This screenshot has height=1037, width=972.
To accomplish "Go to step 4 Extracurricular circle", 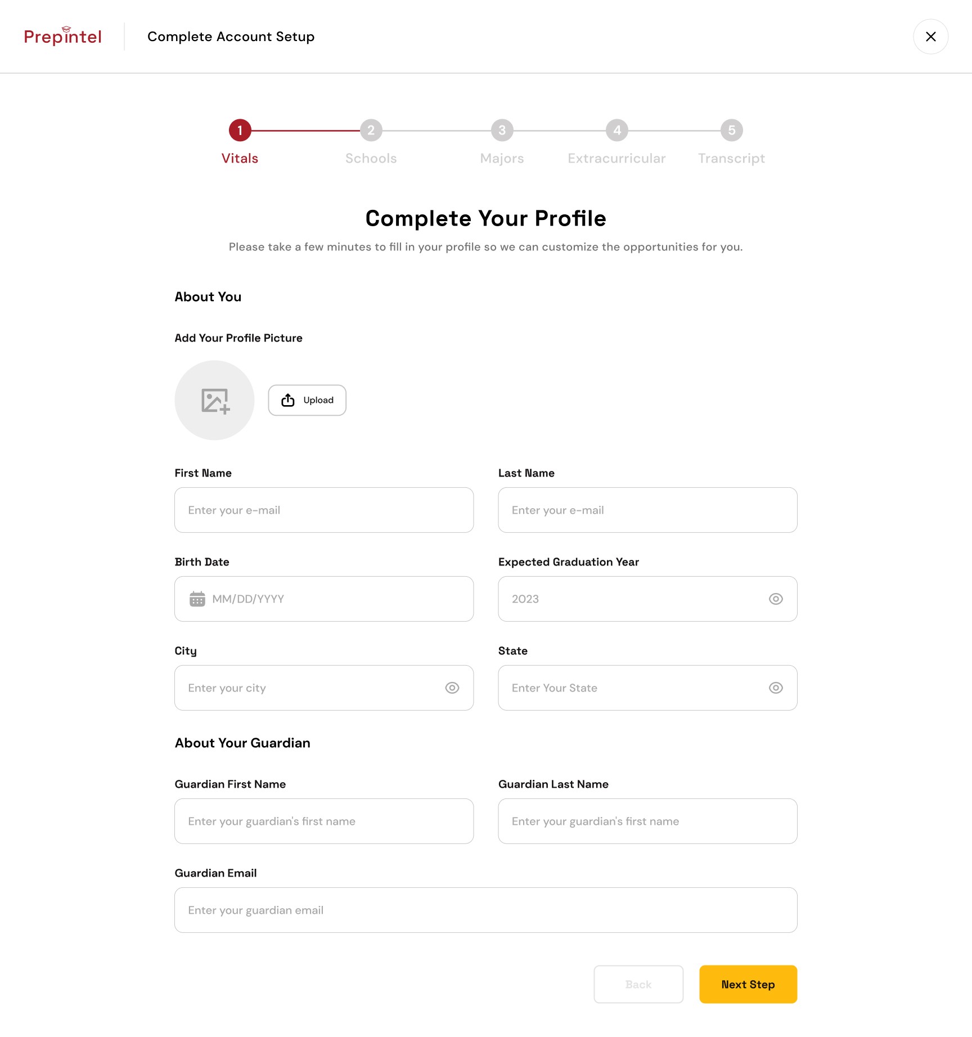I will (x=617, y=130).
